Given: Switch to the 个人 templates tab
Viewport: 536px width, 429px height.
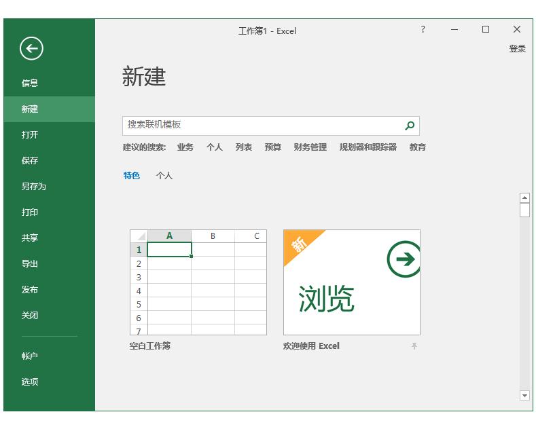Looking at the screenshot, I should coord(164,176).
